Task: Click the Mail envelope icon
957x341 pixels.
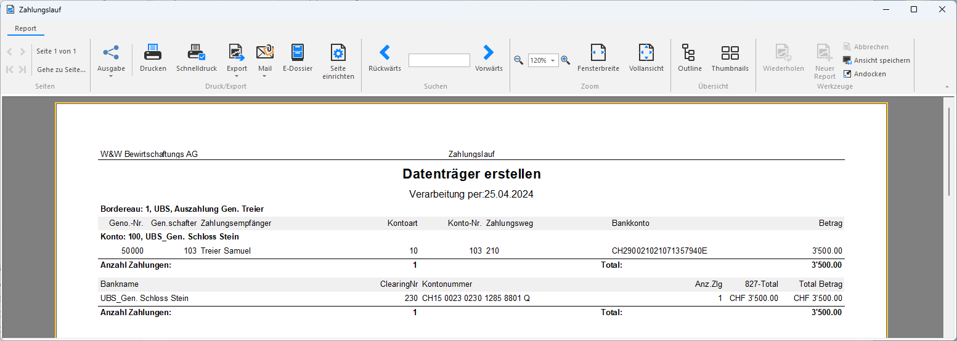Action: click(265, 52)
